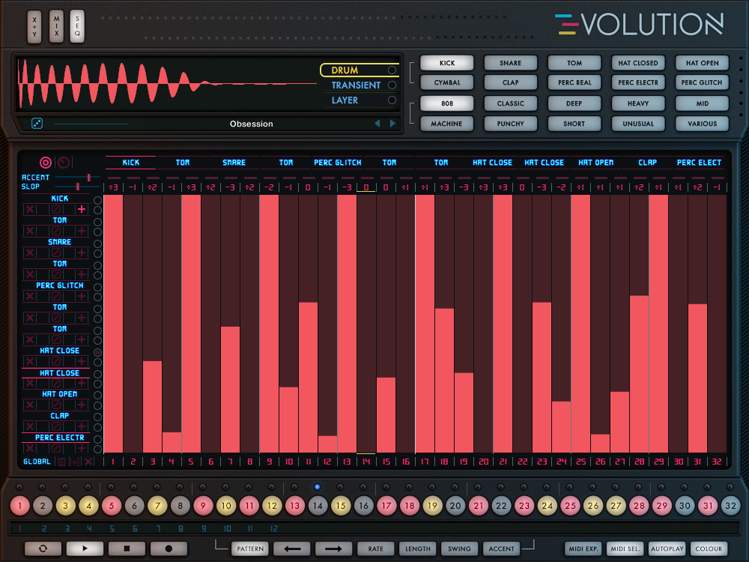The height and width of the screenshot is (562, 749).
Task: Click the randomize dice icon beside sample name
Action: coord(37,124)
